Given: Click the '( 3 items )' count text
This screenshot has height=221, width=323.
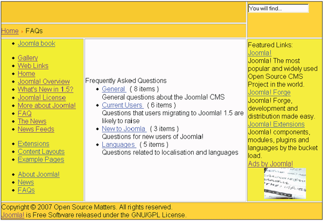Looking at the screenshot, I should [x=164, y=129].
